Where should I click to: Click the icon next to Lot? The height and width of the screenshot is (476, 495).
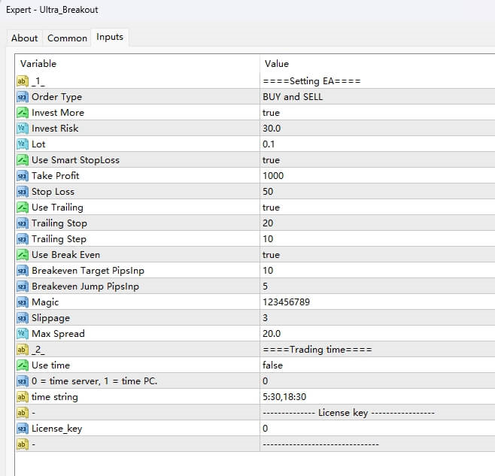coord(22,144)
